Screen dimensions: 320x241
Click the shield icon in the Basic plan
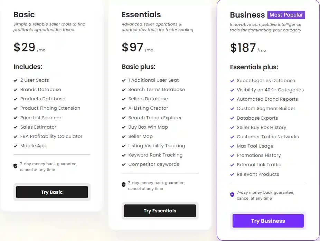coord(15,166)
